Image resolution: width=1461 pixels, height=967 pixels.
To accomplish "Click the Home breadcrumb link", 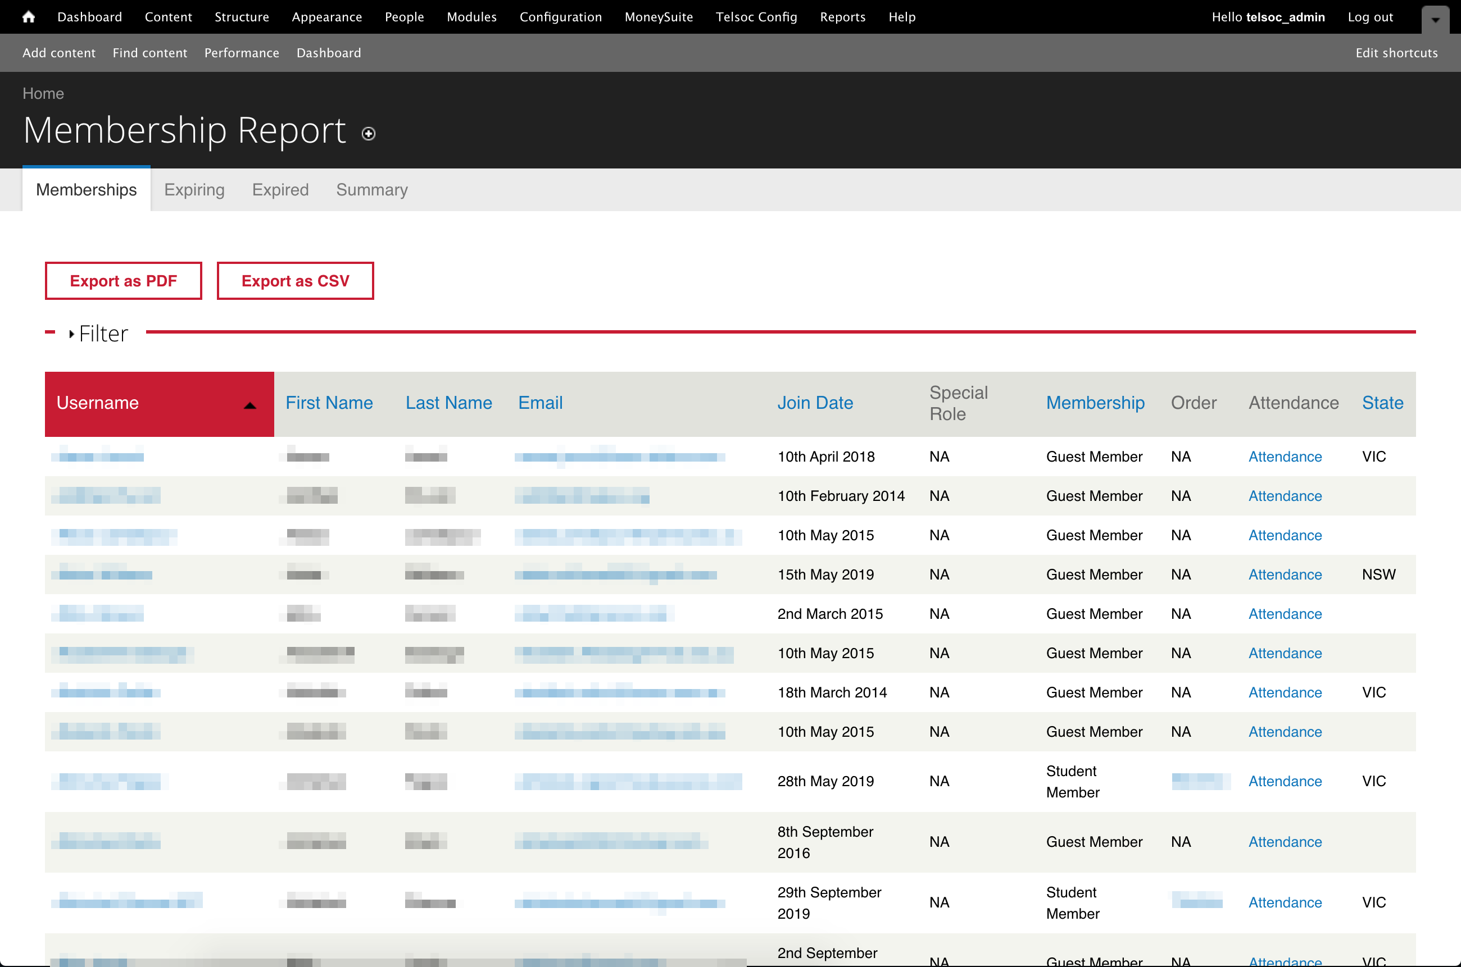I will (43, 93).
